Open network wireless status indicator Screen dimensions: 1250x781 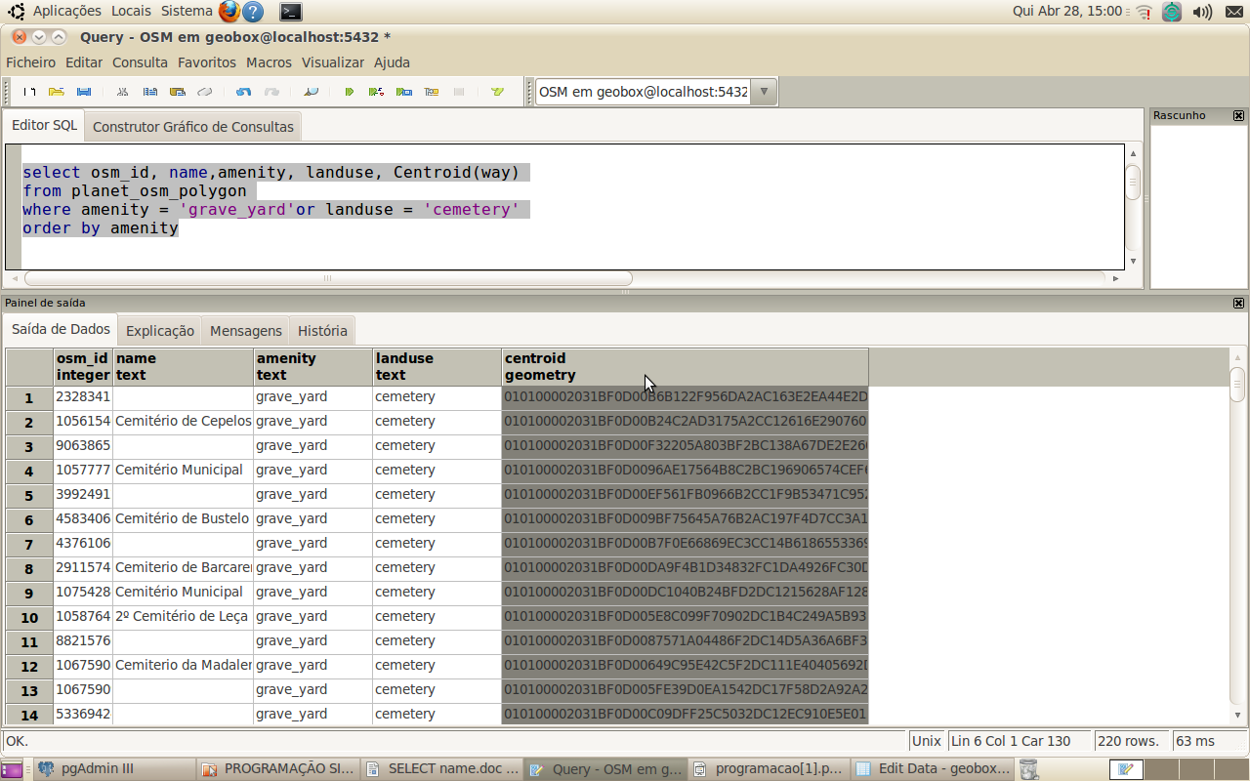coord(1144,12)
